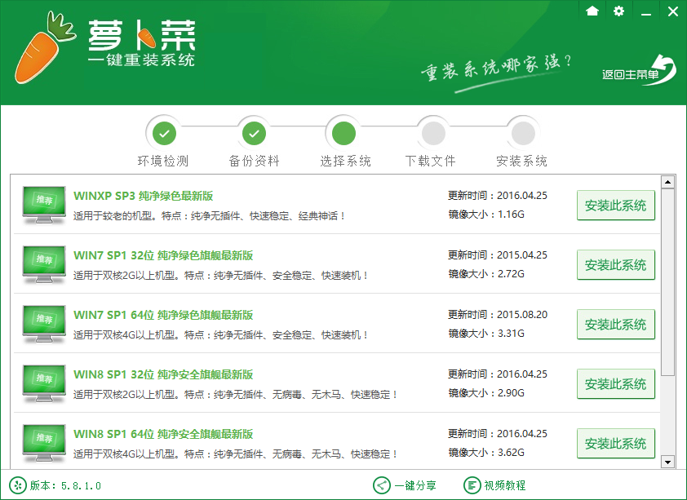
Task: Click the scrollbar down arrow
Action: [667, 462]
